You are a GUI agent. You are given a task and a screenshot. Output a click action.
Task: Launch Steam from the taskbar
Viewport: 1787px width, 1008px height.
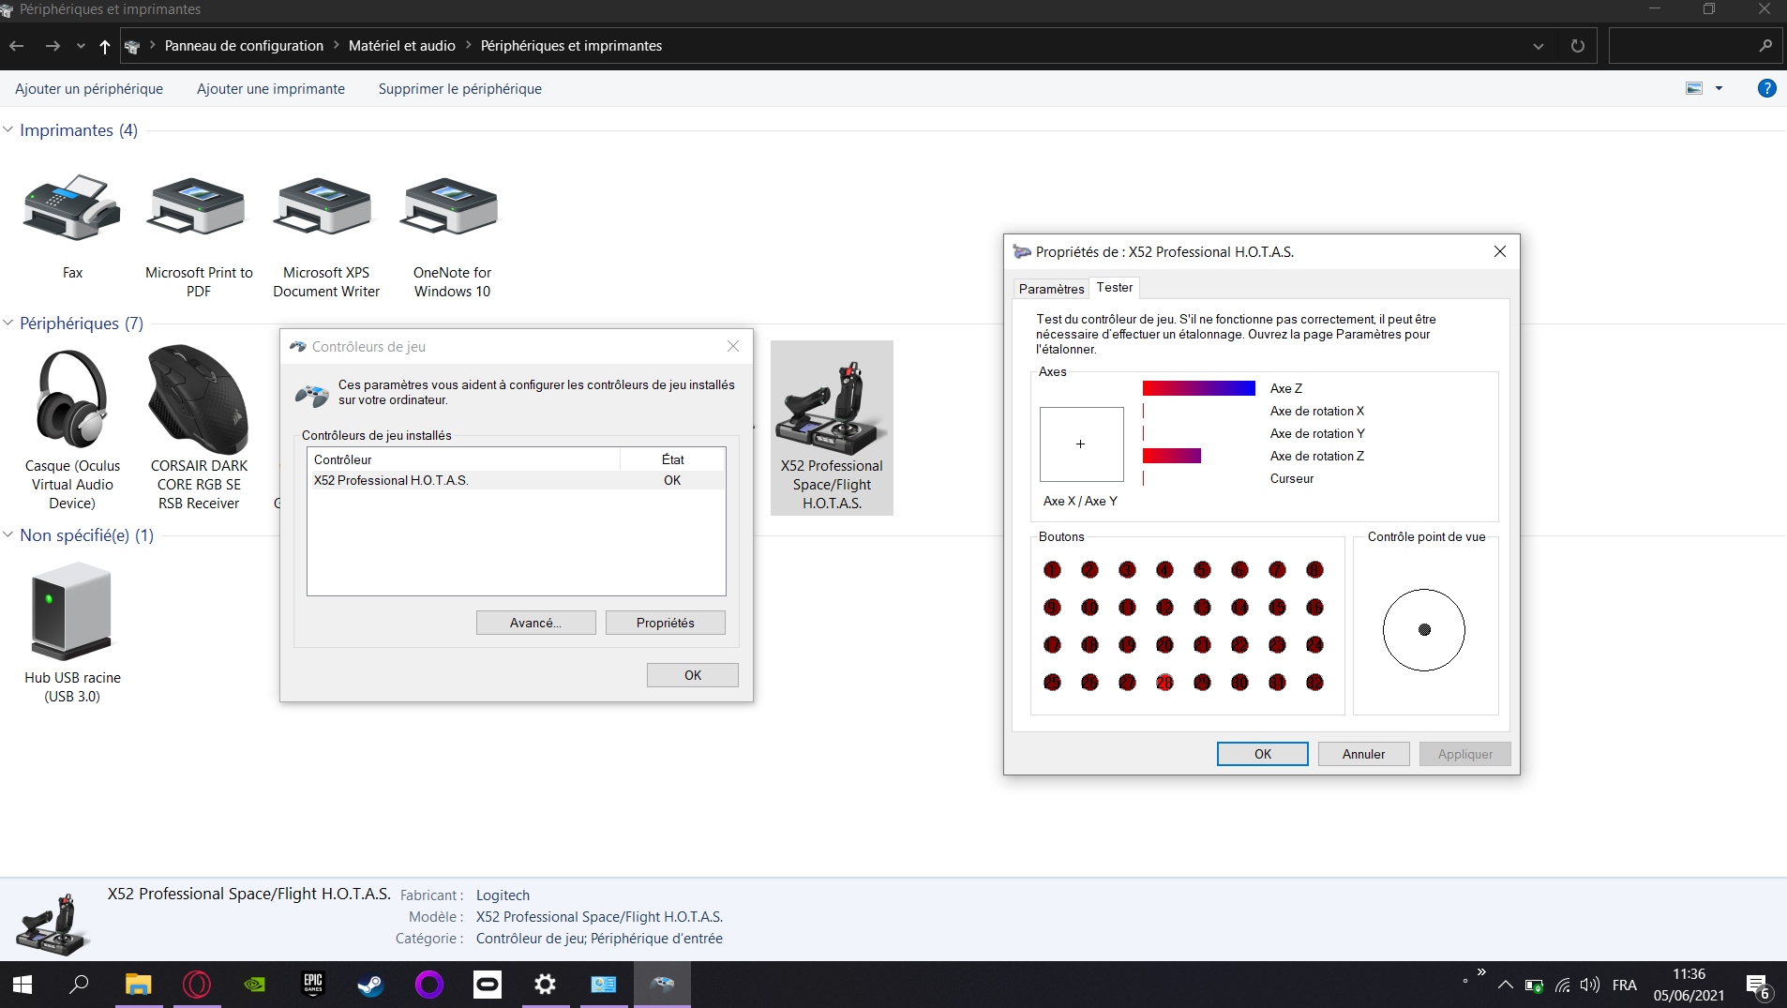coord(370,985)
